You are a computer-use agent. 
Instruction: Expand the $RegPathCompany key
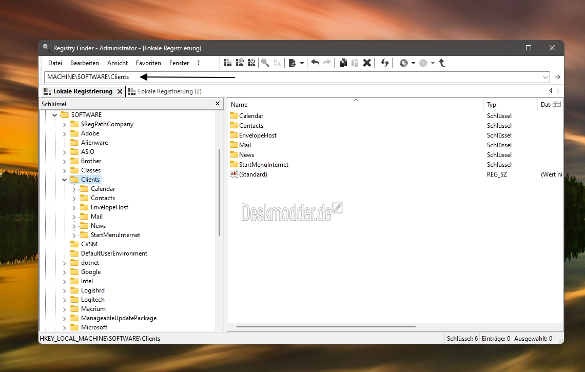(x=64, y=125)
